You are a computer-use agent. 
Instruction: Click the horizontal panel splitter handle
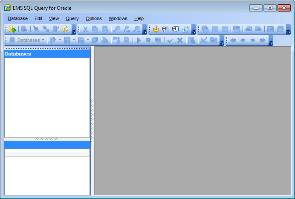[x=47, y=139]
